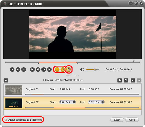Maximize the Clip window

pyautogui.click(x=136, y=3)
